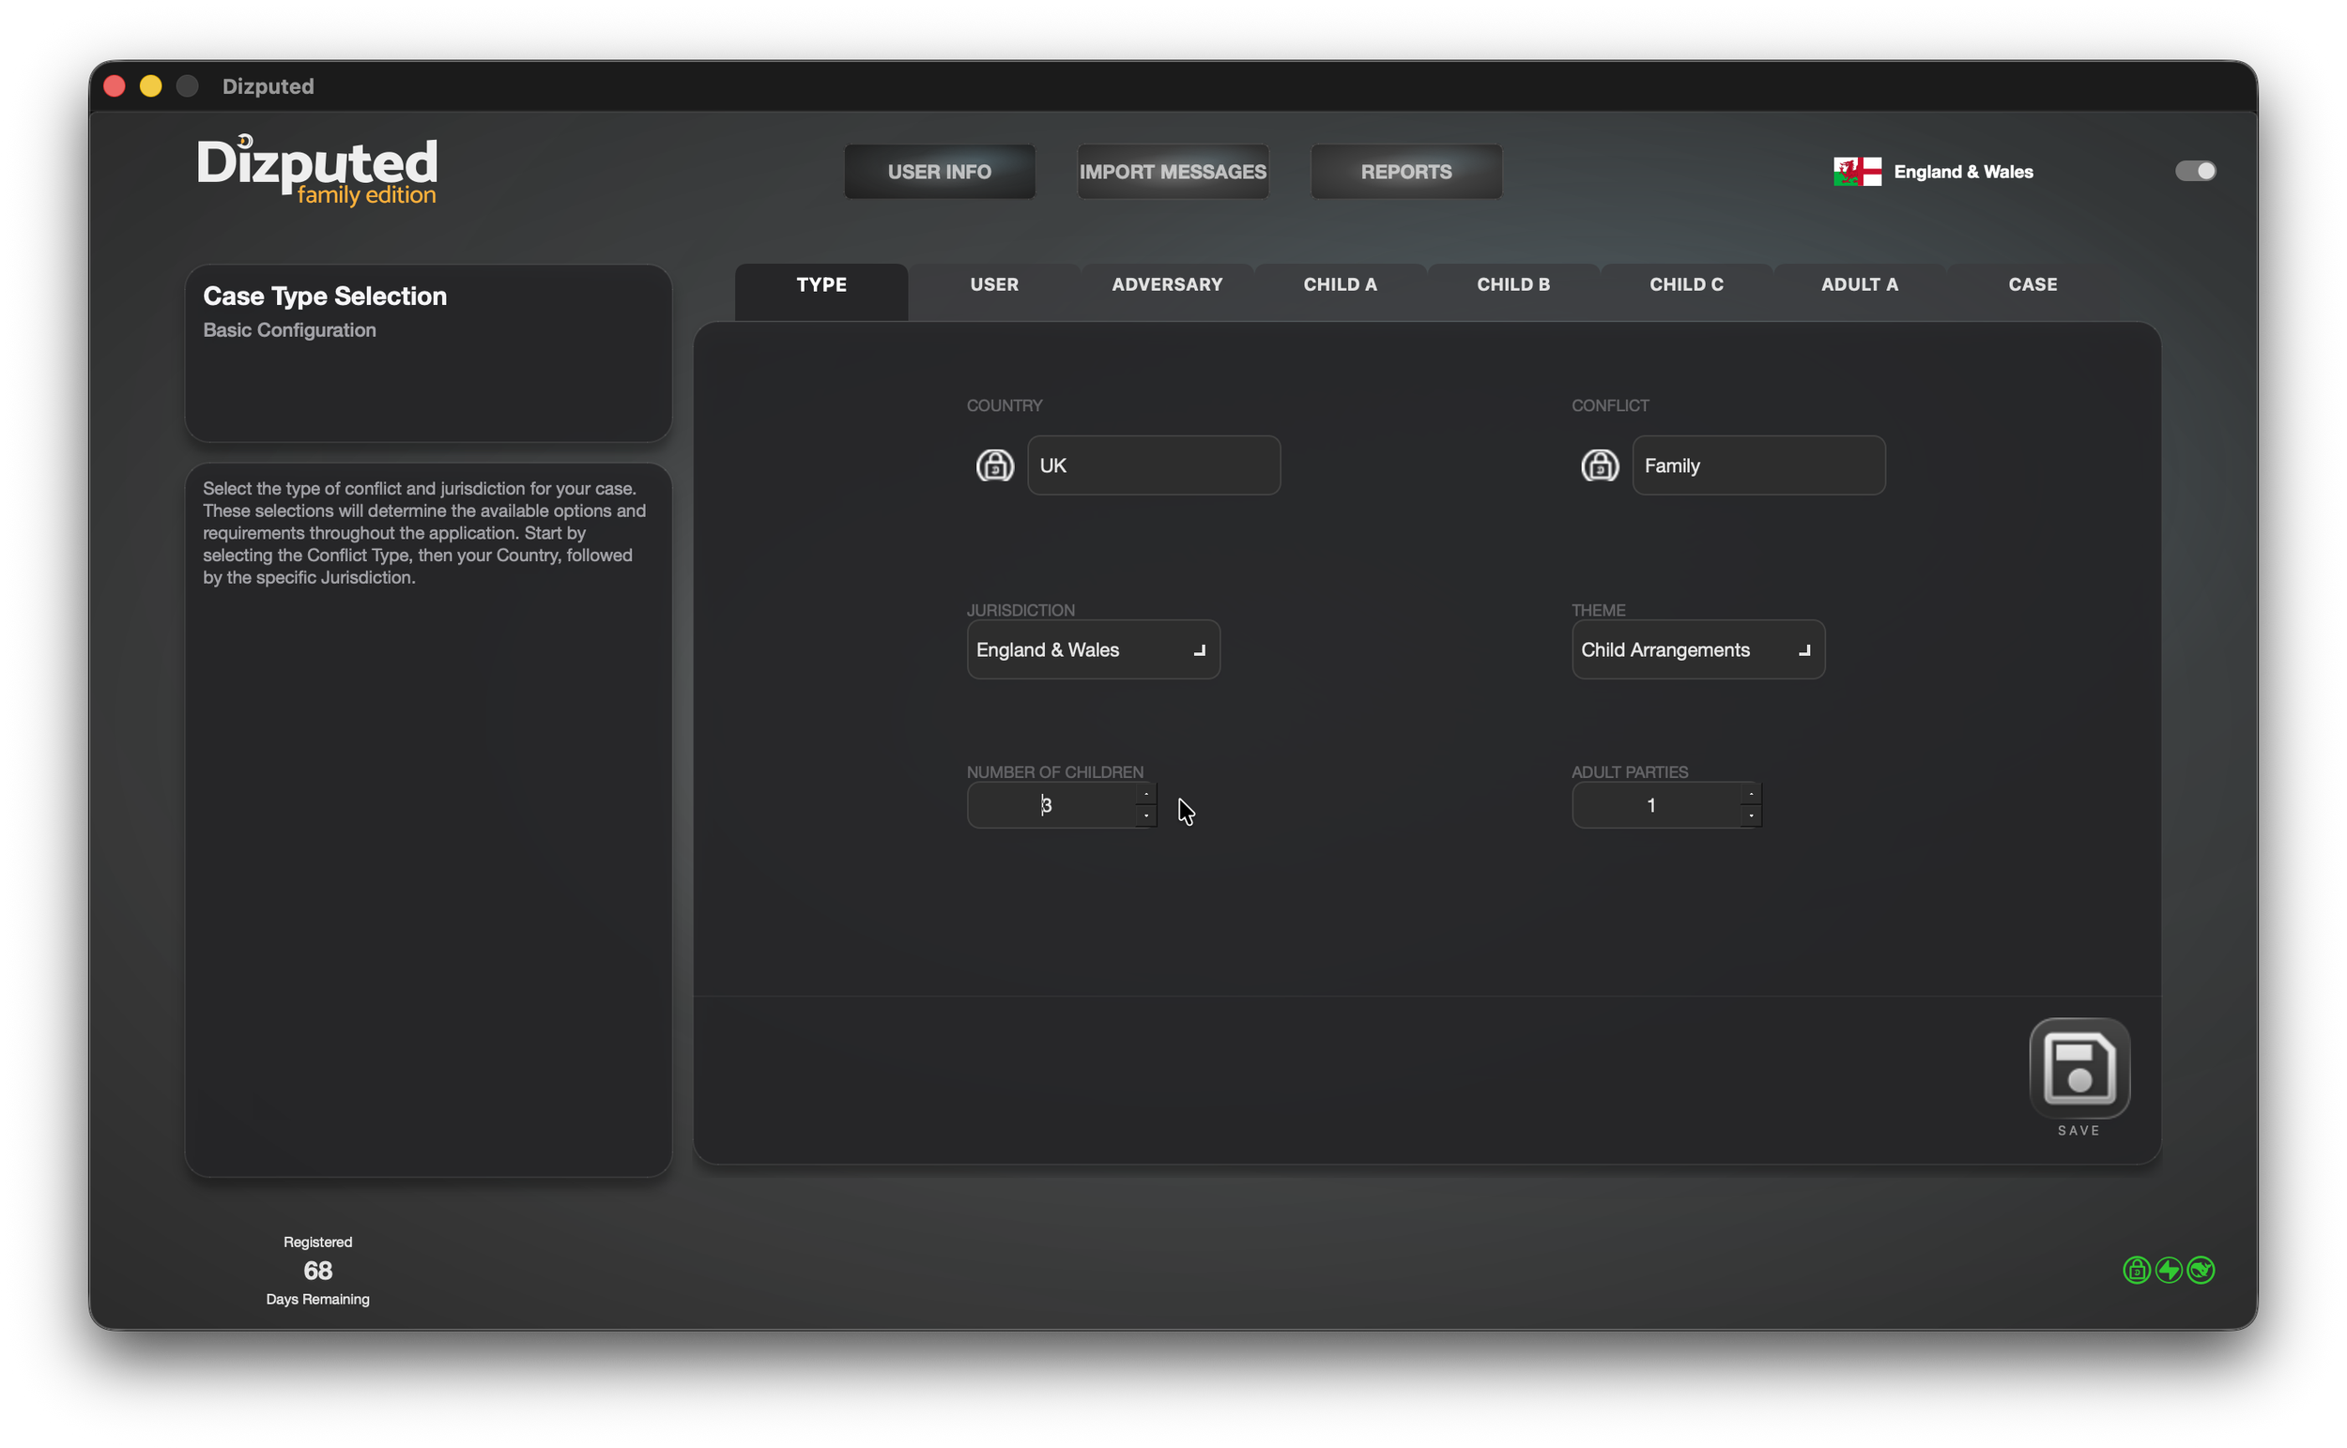Click the Import Messages button
The height and width of the screenshot is (1448, 2347).
[x=1173, y=172]
